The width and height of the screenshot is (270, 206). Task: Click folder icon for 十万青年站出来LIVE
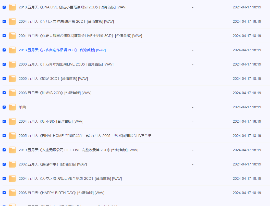(x=12, y=65)
